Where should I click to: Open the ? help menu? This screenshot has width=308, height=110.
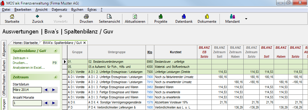(101, 10)
